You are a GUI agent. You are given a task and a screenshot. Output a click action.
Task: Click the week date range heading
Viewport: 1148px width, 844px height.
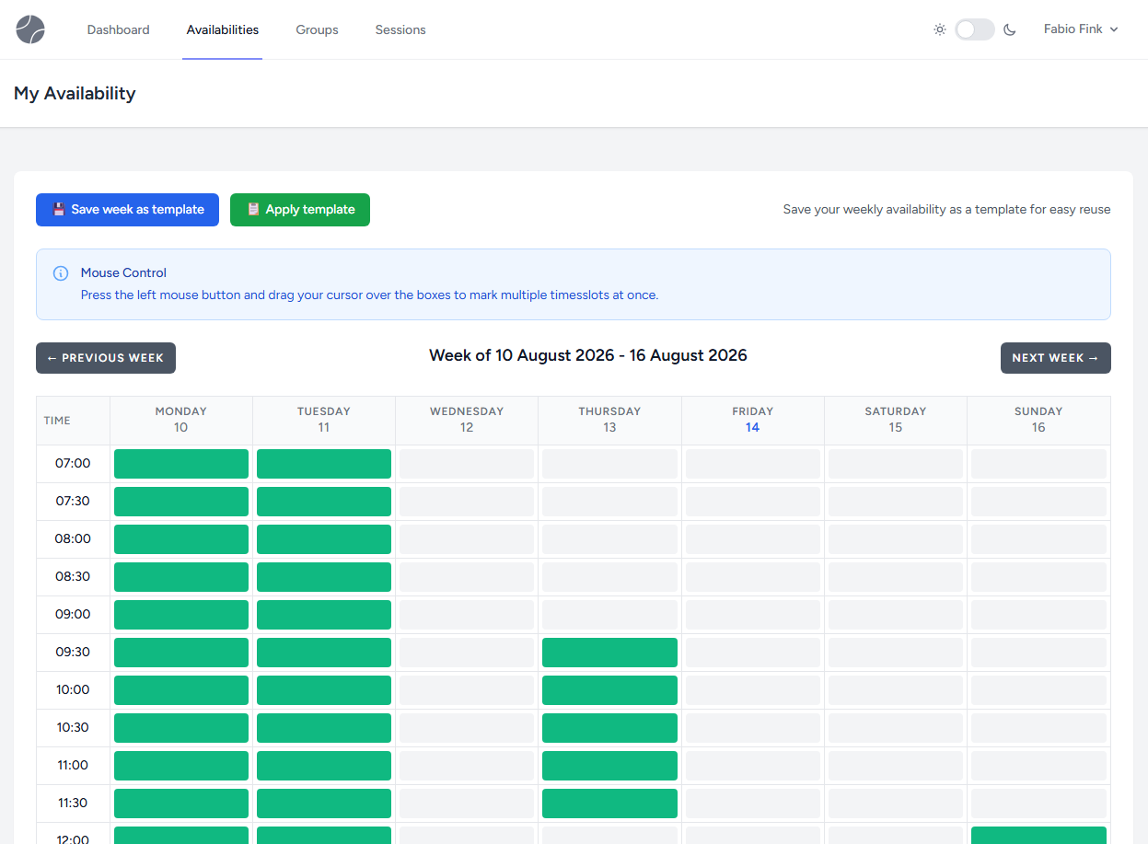click(588, 355)
